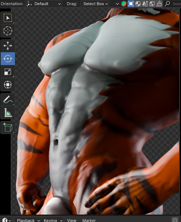The width and height of the screenshot is (181, 222).
Task: Expand the chevron popover beside Select Box
Action: click(x=117, y=4)
